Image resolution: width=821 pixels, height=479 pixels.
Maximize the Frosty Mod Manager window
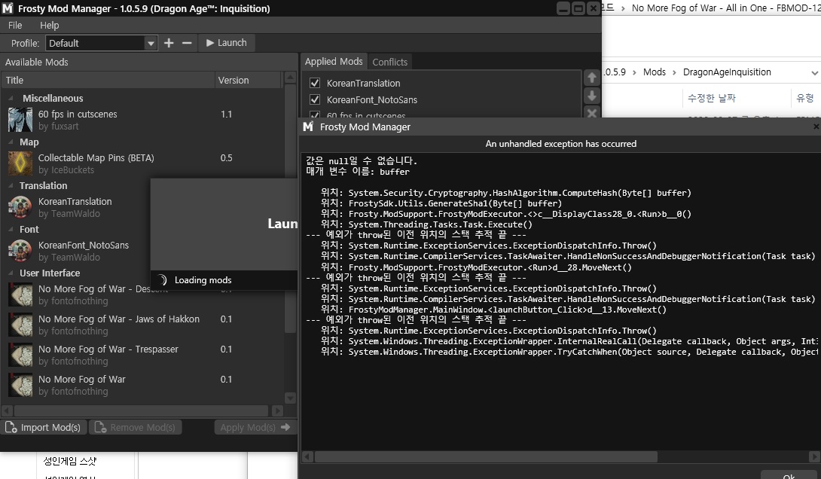pos(578,8)
